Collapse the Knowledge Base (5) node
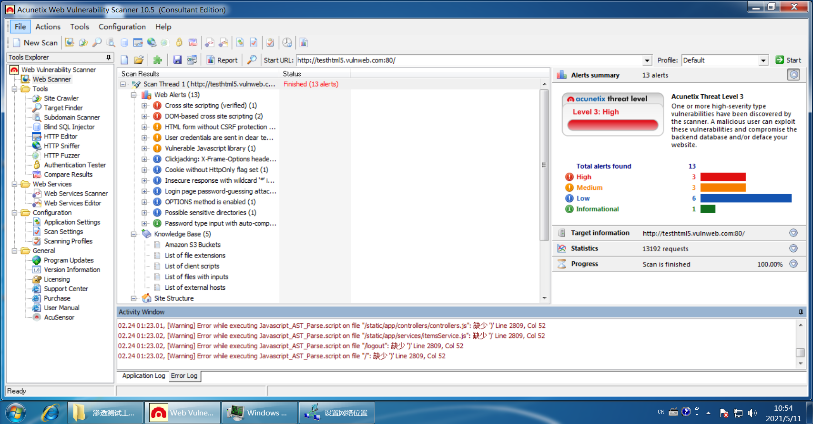This screenshot has height=424, width=813. tap(134, 234)
